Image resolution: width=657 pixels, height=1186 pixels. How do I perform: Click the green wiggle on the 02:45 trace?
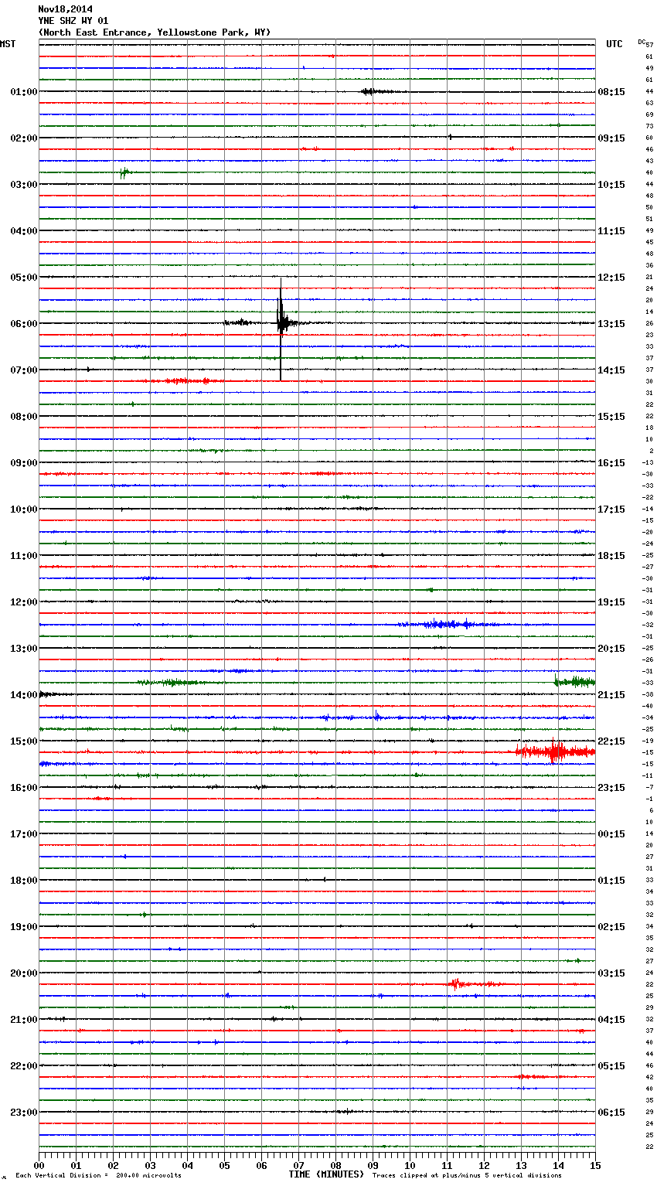click(124, 172)
